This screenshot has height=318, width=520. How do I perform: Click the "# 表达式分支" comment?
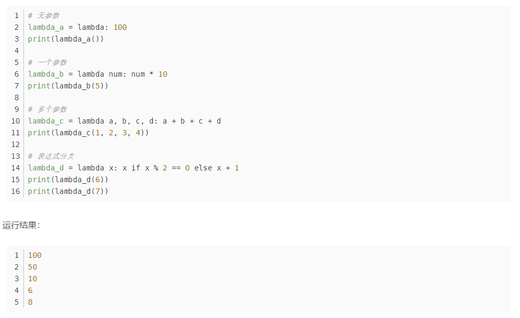(51, 156)
